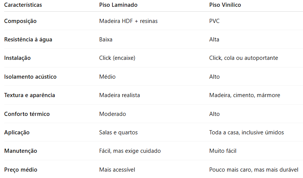Screen dimensions: 303x178
Task: Click the Baixa water resistance cell
Action: pos(106,40)
